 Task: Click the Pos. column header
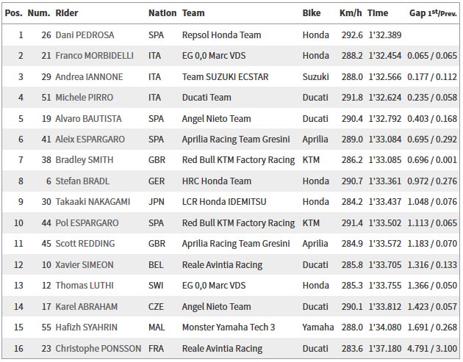pyautogui.click(x=13, y=13)
